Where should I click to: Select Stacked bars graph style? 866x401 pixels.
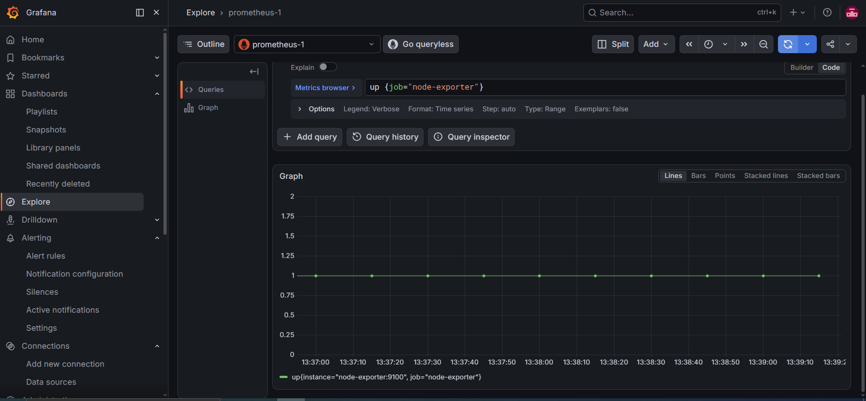click(818, 176)
